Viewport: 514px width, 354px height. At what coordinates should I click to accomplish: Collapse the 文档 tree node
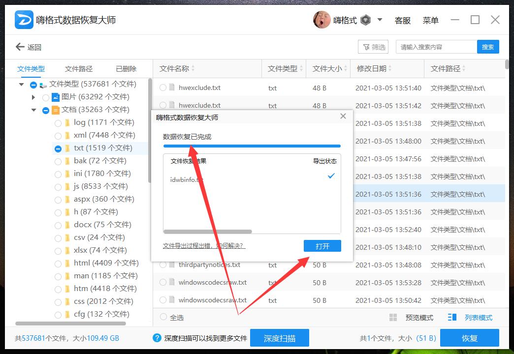click(x=34, y=110)
